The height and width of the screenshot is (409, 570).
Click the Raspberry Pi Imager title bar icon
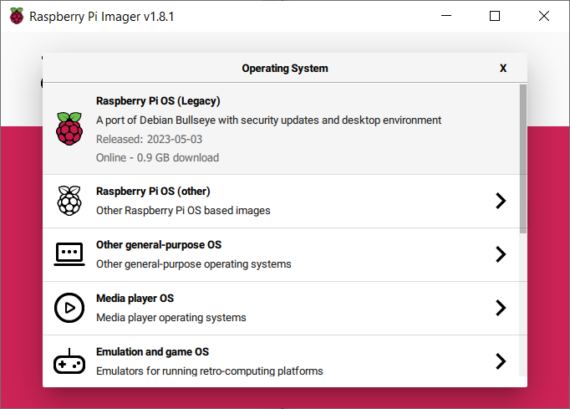point(17,16)
